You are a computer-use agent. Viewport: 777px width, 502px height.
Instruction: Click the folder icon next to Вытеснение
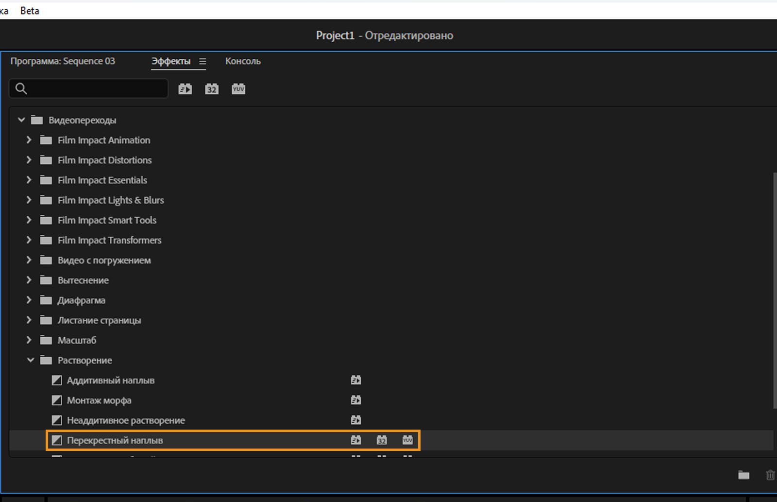tap(46, 280)
